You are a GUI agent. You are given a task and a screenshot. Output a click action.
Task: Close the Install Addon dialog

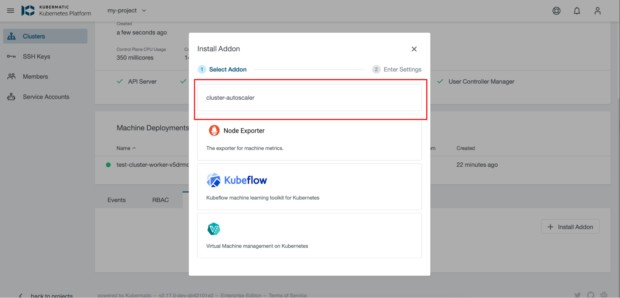click(414, 49)
